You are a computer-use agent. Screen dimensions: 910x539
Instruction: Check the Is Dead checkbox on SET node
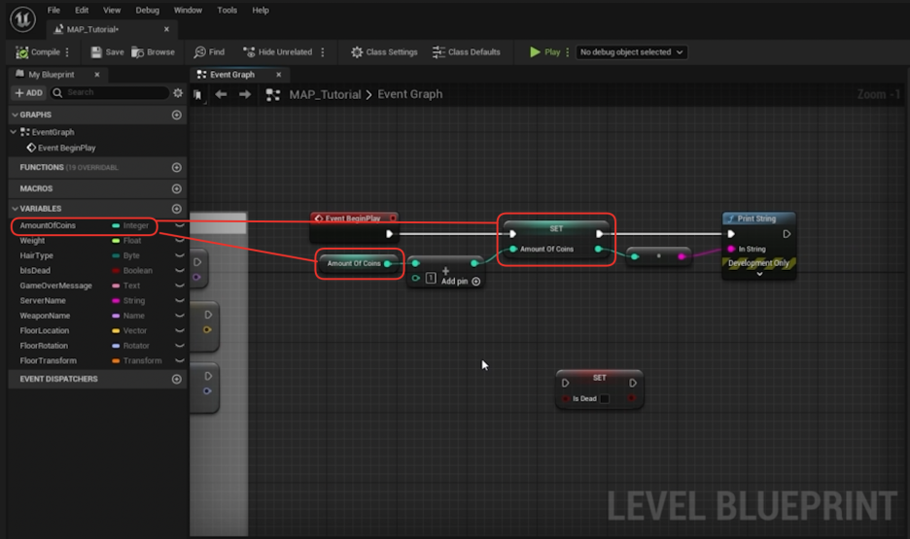tap(605, 399)
